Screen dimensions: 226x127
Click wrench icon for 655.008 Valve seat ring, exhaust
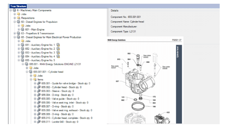coord(39,110)
